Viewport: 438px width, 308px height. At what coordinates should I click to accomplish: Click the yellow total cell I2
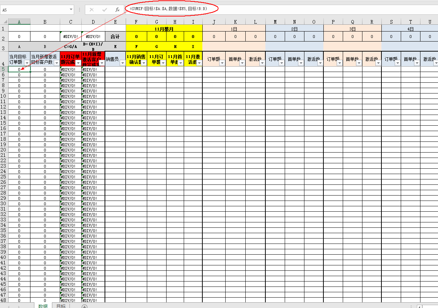[x=193, y=37]
